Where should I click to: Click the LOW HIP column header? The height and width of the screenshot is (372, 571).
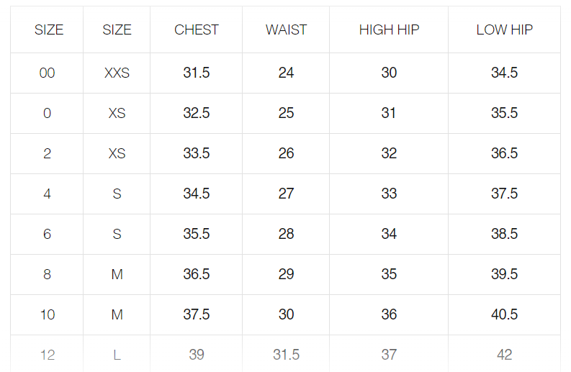tap(504, 30)
